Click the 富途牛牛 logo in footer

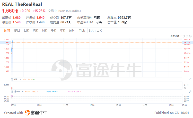click(36, 113)
